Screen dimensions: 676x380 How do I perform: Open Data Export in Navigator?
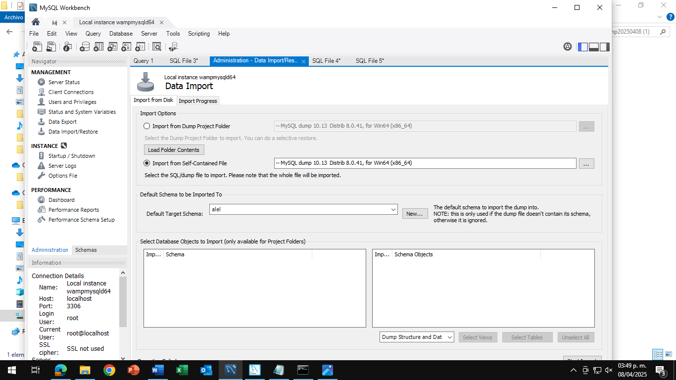[62, 122]
